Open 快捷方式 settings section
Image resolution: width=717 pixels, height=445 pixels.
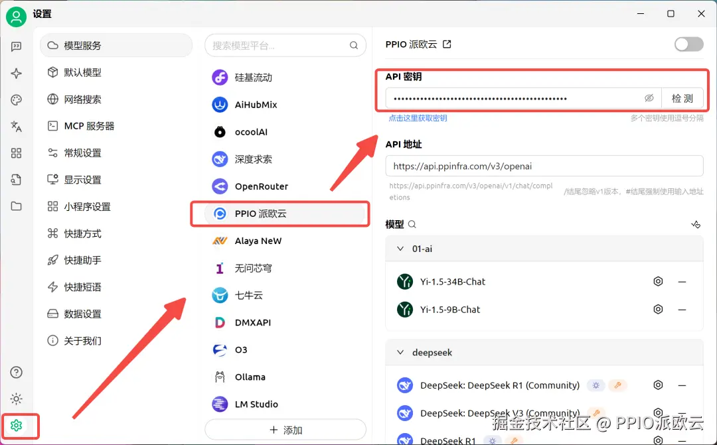116,233
